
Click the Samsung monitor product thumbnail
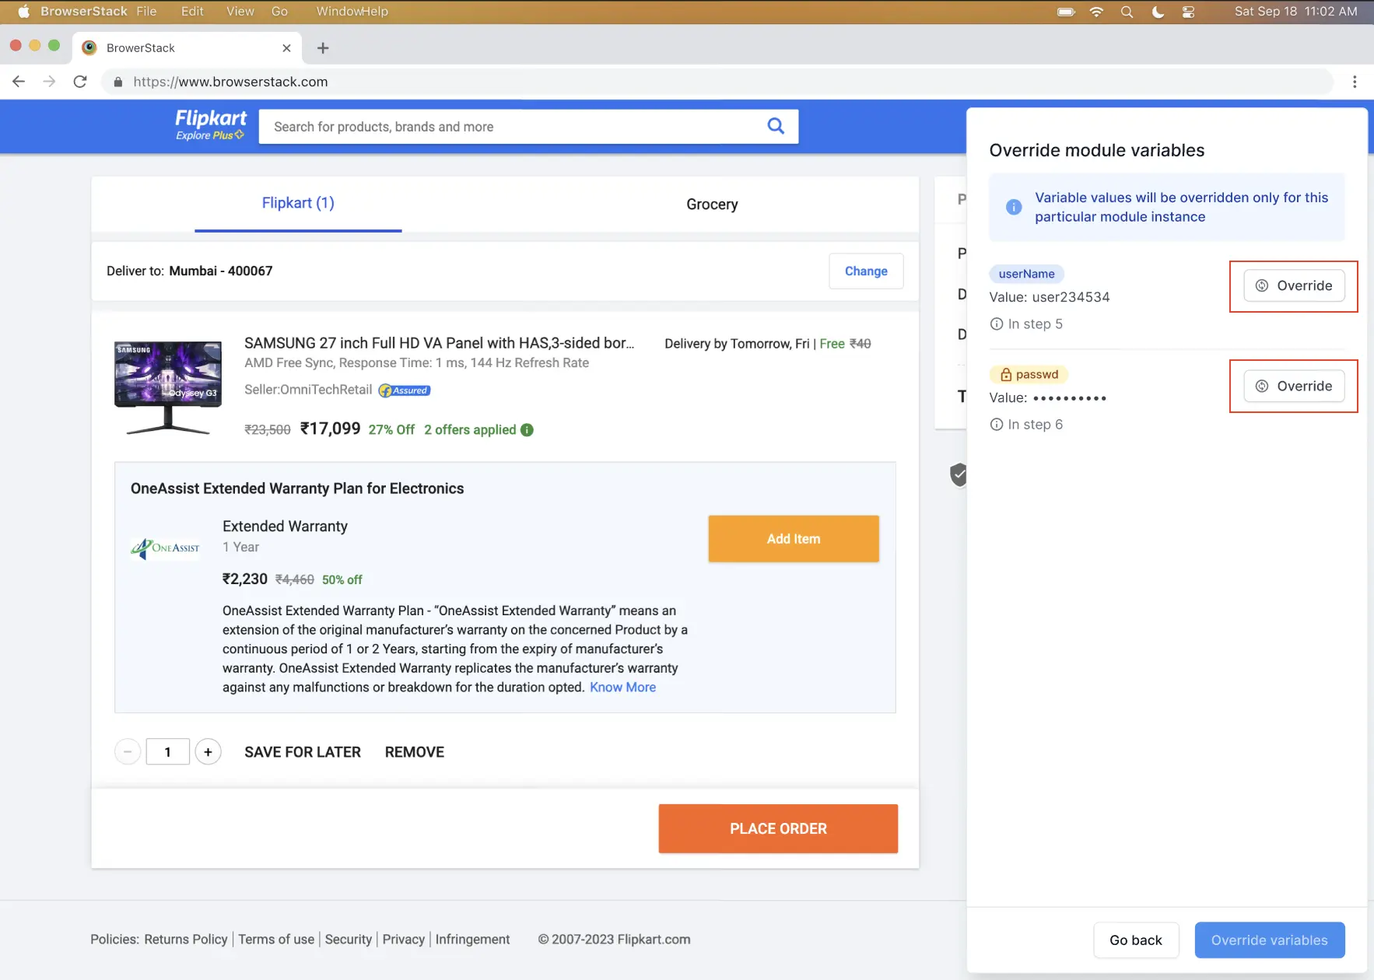click(168, 387)
